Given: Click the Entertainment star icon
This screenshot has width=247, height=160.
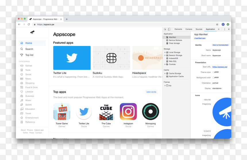Looking at the screenshot, I should [22, 118].
